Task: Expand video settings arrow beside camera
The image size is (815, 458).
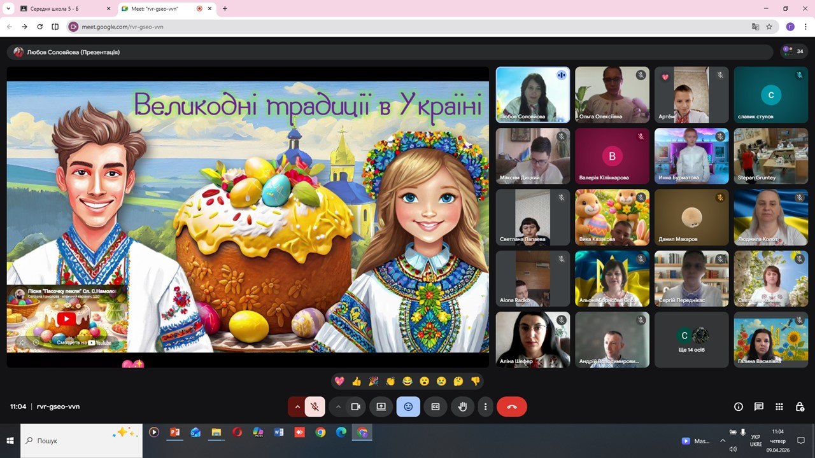Action: tap(338, 406)
